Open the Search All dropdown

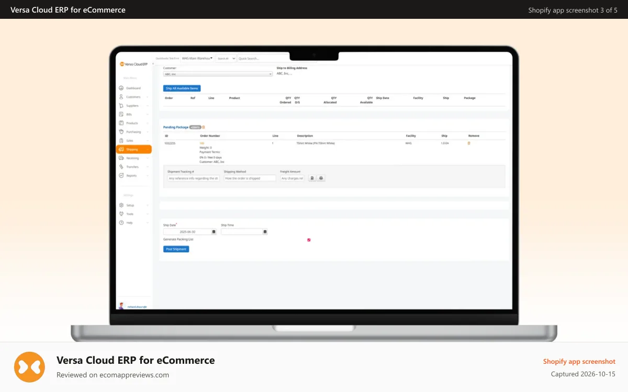point(226,59)
